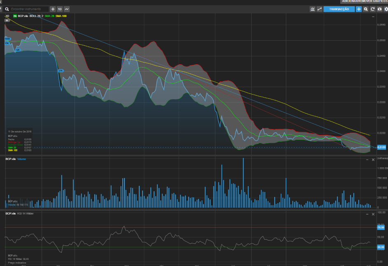Click the Encontrar instrumento search field

tap(28, 9)
